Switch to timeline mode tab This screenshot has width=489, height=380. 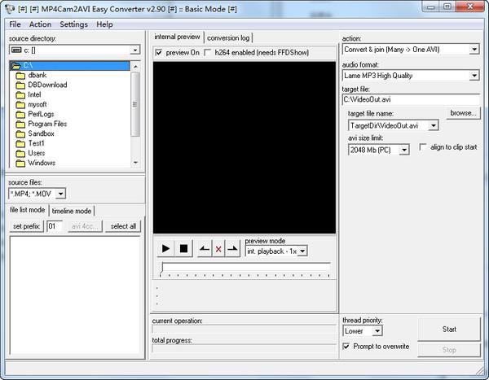pos(72,212)
